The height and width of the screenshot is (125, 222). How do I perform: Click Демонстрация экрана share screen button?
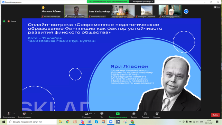click(x=118, y=115)
